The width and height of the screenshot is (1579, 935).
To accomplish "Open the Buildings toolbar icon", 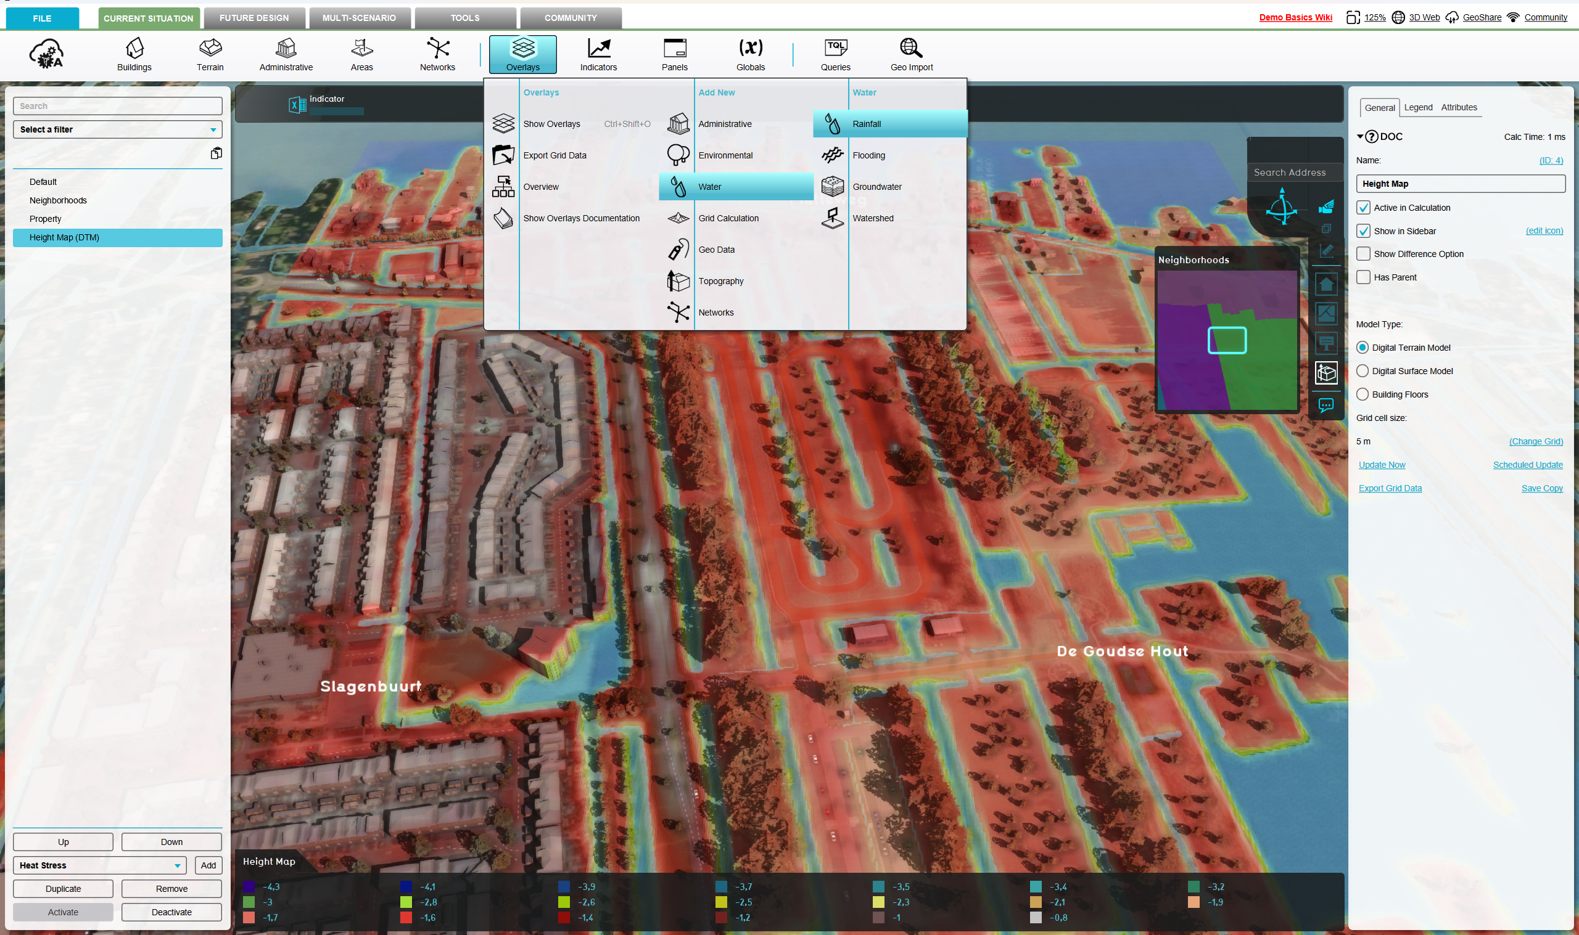I will tap(134, 54).
